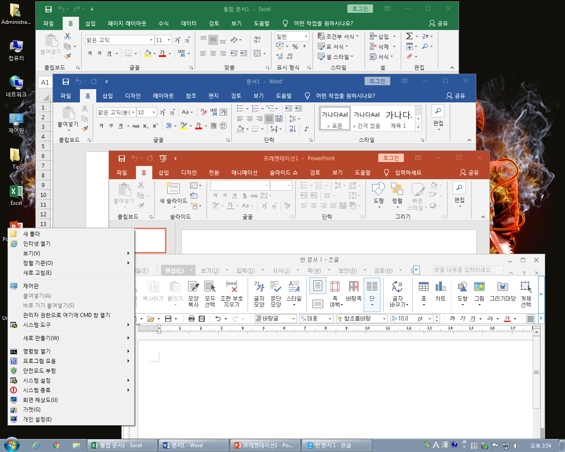Click the 개체 선택 icon in Hangul
This screenshot has width=565, height=452.
[526, 294]
